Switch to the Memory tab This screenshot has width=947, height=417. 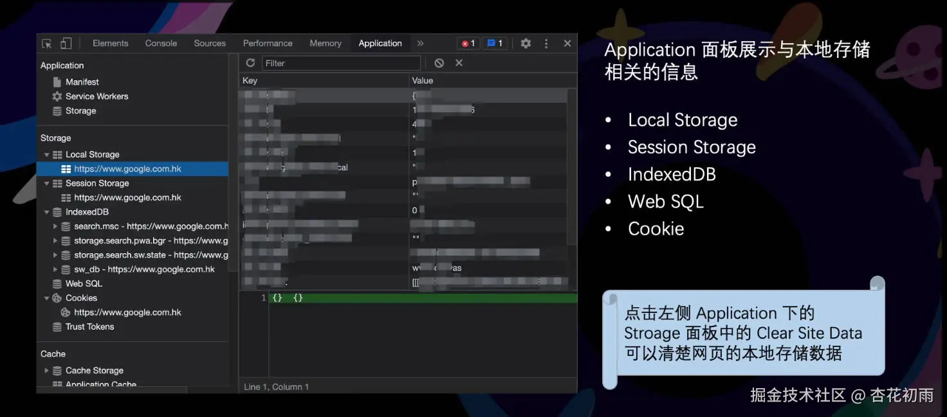pos(325,43)
